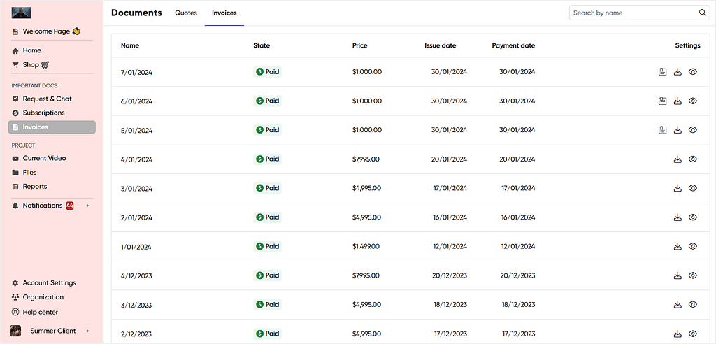Download invoice 3/01/2024
Screen dimensions: 716x344
tap(678, 188)
